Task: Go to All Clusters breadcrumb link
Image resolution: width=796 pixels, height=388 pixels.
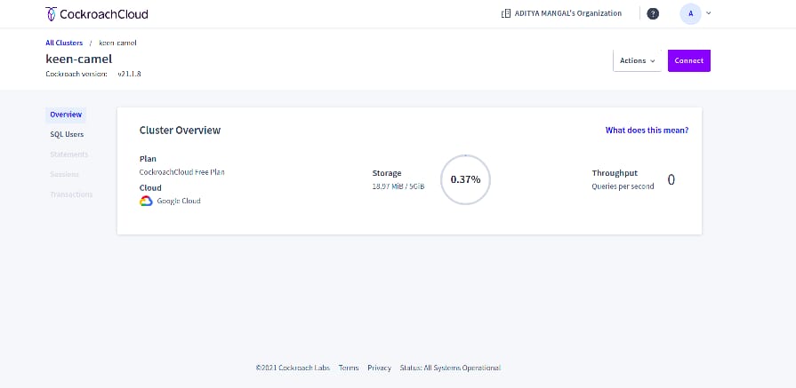Action: [x=64, y=43]
